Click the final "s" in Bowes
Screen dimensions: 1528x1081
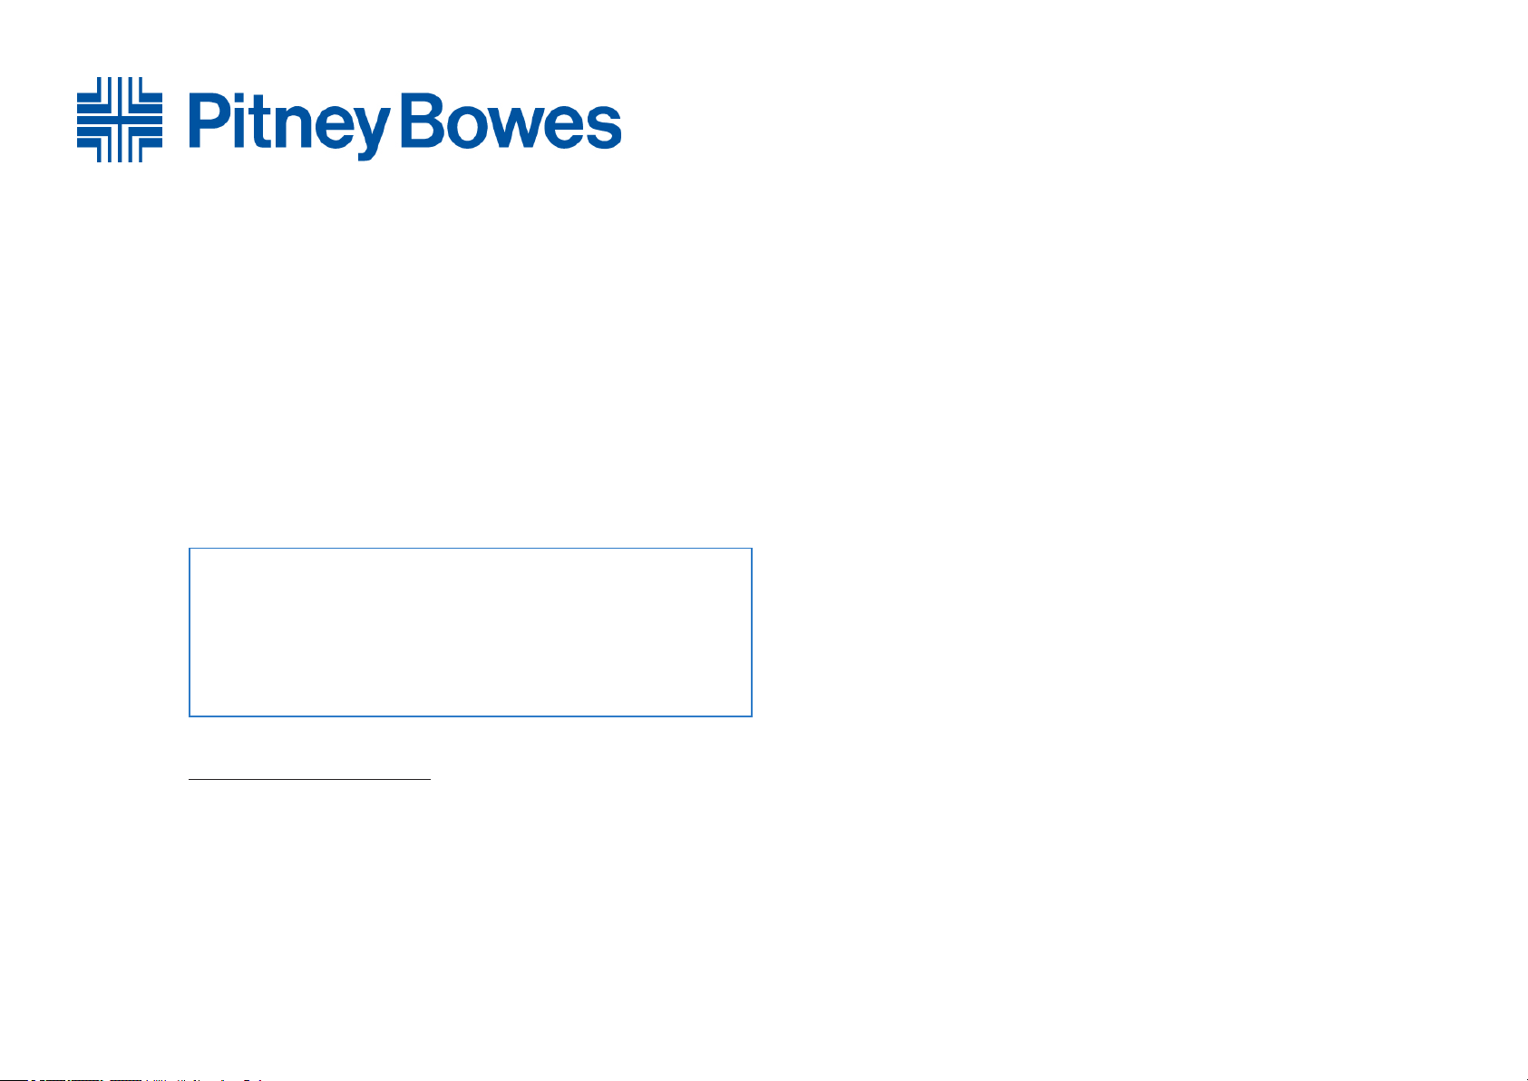click(x=604, y=128)
